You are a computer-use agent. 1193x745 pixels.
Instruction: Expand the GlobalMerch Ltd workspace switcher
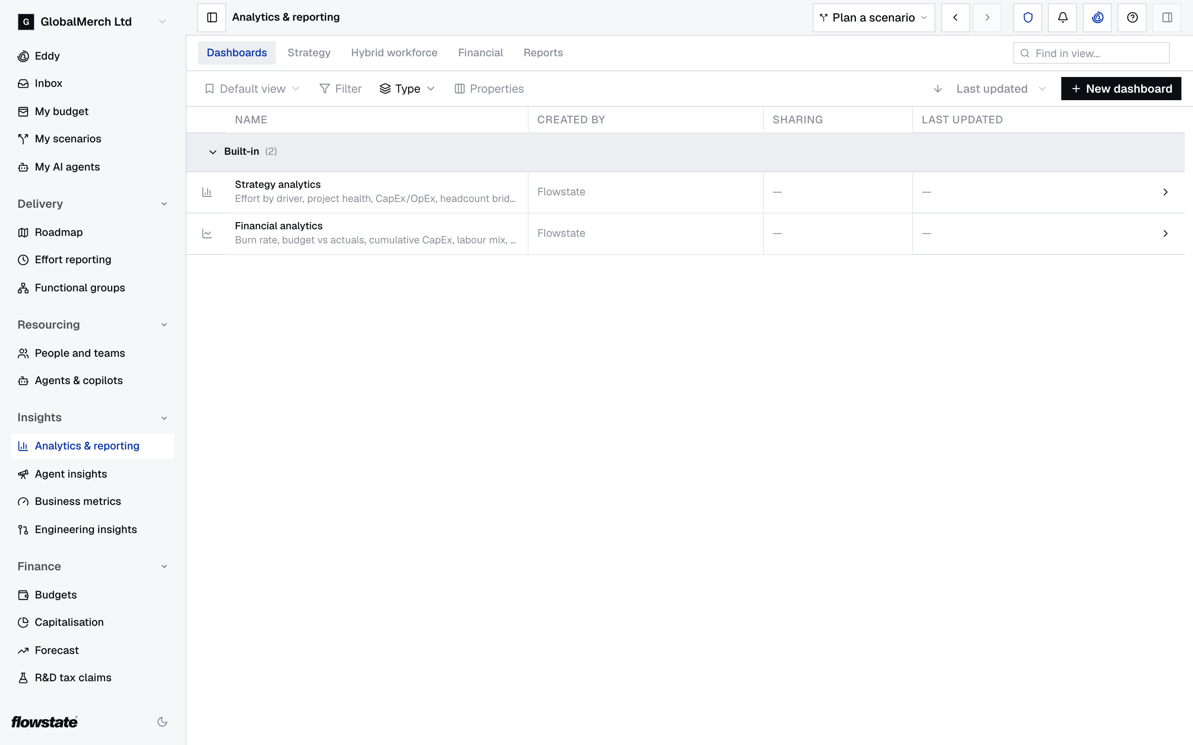93,22
